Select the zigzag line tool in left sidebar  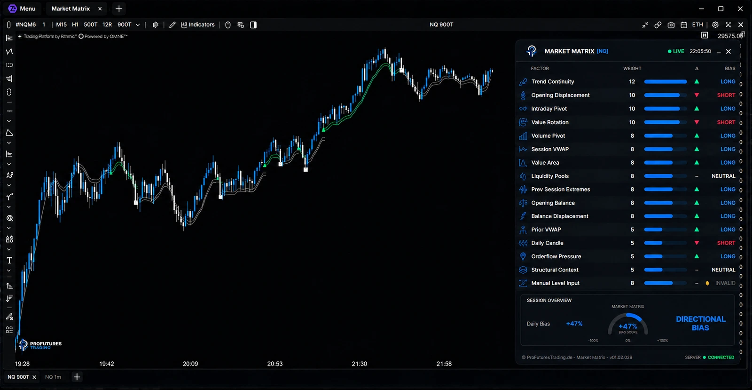(x=9, y=51)
